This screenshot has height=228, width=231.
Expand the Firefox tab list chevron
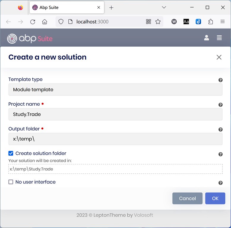[x=164, y=7]
